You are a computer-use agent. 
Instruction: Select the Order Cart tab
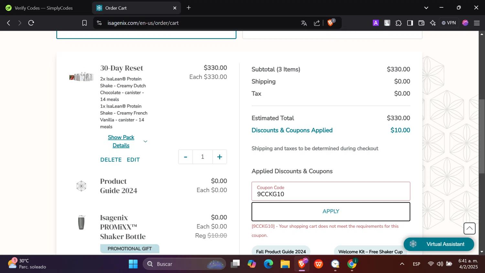tap(136, 8)
